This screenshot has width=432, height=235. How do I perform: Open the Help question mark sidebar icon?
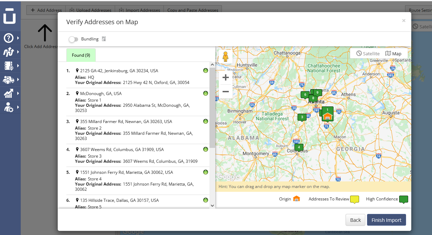pyautogui.click(x=8, y=38)
